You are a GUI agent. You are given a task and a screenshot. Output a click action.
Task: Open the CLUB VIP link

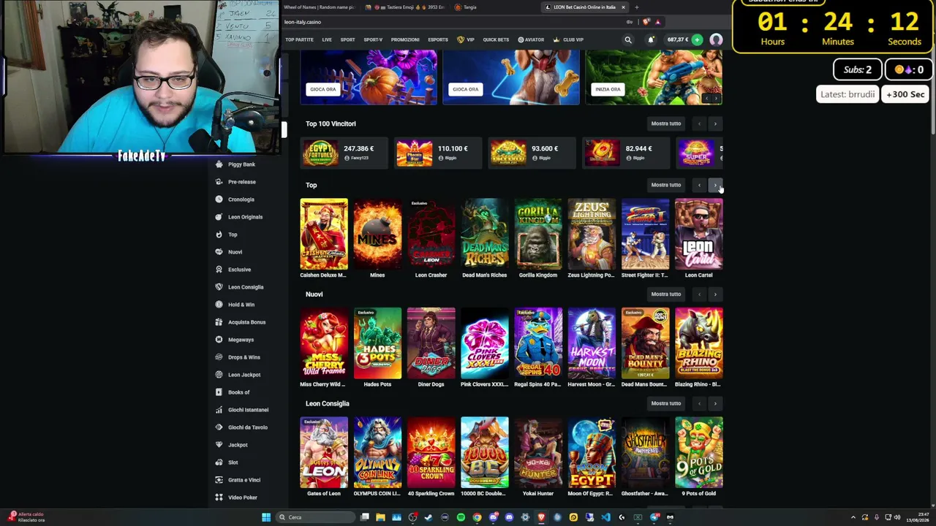coord(568,39)
